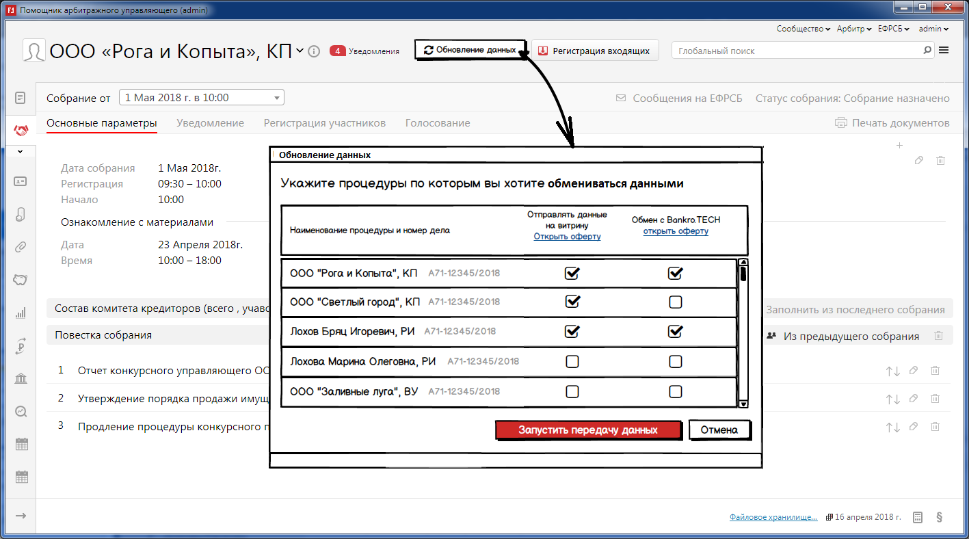Check showcase checkbox for ООО "Заливные луга"
969x539 pixels.
(x=572, y=391)
